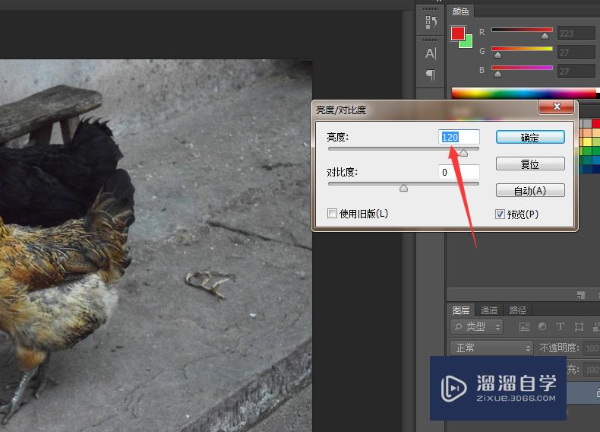
Task: Click the adjustment layer filter icon
Action: 542,326
